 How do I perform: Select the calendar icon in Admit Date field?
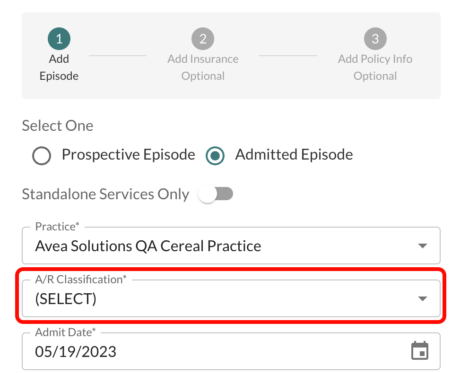point(420,351)
